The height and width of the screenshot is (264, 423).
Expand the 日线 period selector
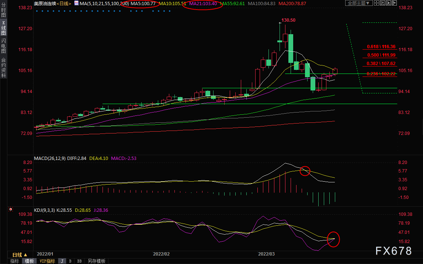[20, 254]
